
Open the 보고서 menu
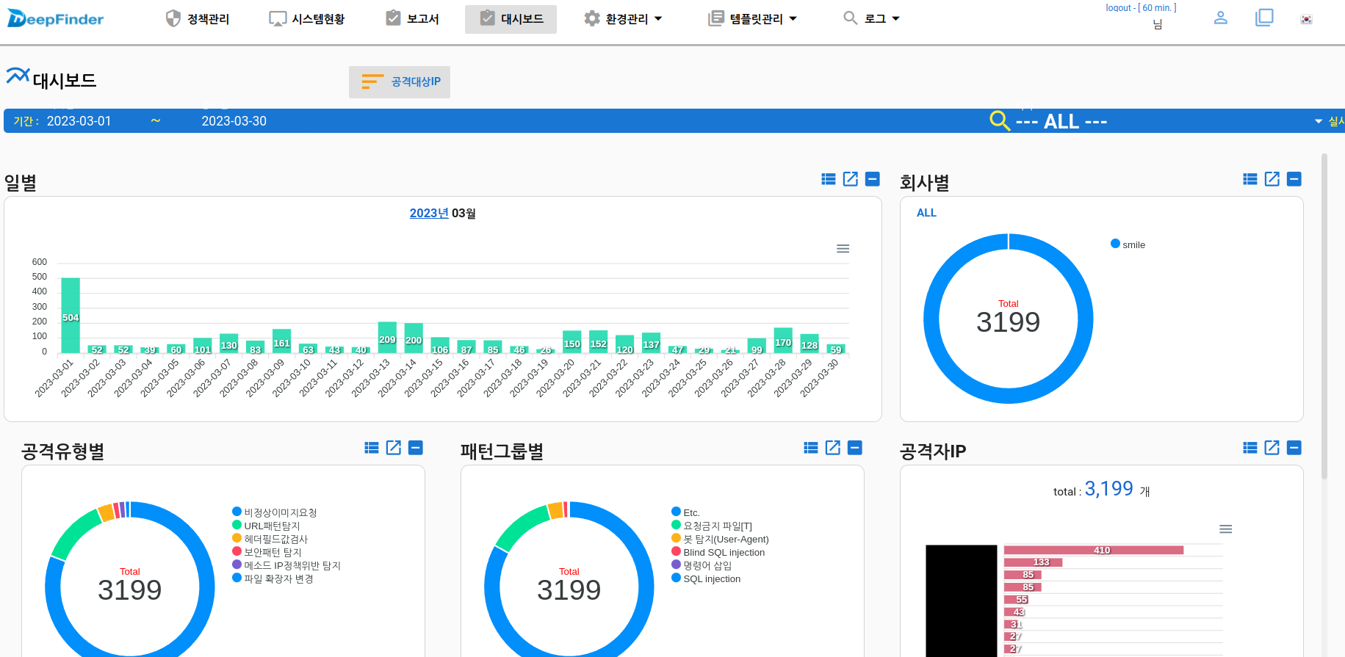pyautogui.click(x=413, y=19)
